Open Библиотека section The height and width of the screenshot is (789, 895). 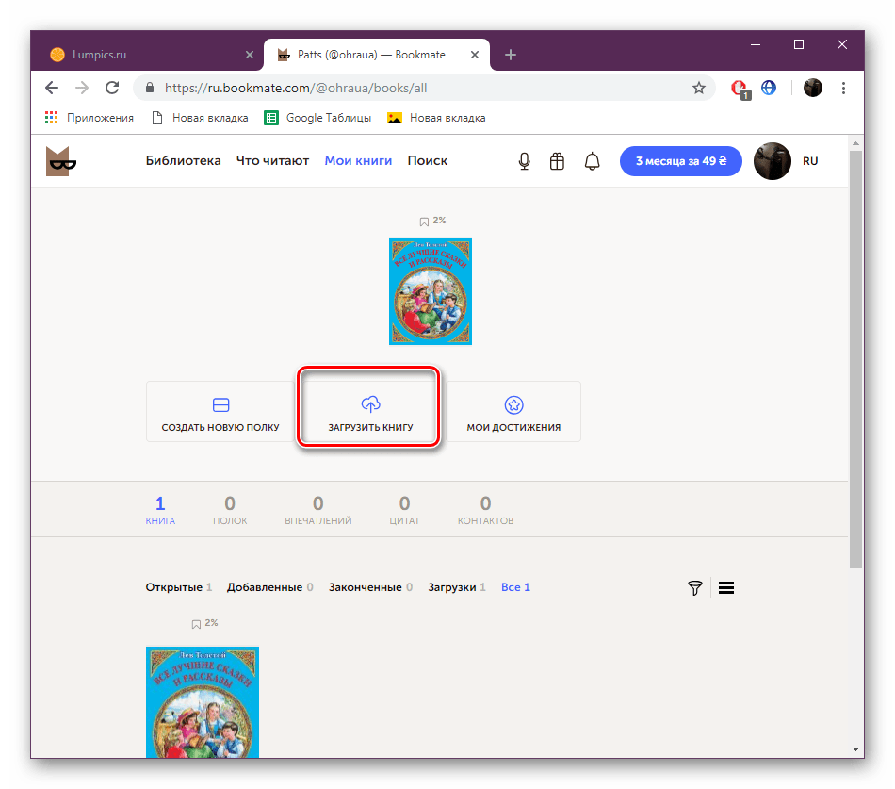coord(183,161)
